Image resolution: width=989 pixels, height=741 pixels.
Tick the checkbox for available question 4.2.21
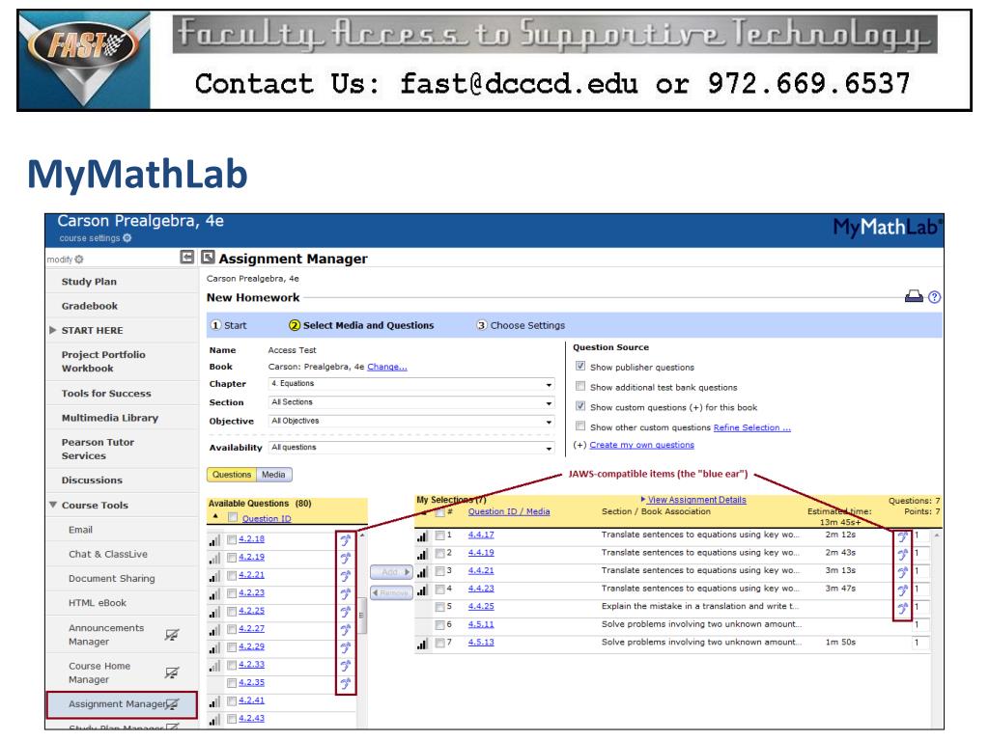tap(232, 575)
